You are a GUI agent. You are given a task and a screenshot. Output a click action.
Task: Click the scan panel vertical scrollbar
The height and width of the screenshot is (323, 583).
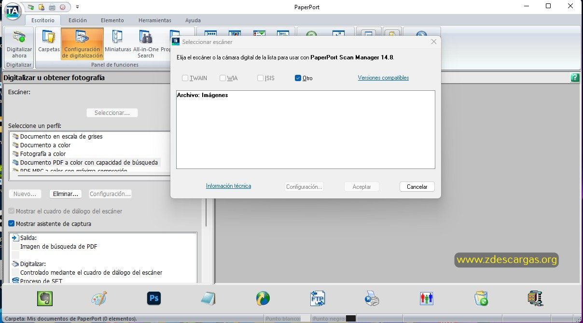tap(206, 212)
